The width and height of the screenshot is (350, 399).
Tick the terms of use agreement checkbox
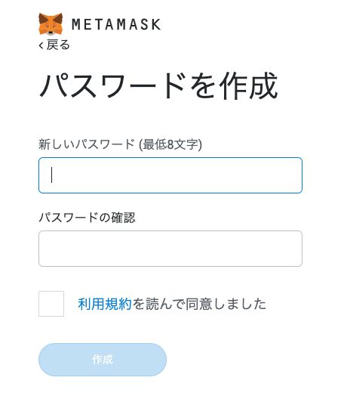tap(51, 304)
